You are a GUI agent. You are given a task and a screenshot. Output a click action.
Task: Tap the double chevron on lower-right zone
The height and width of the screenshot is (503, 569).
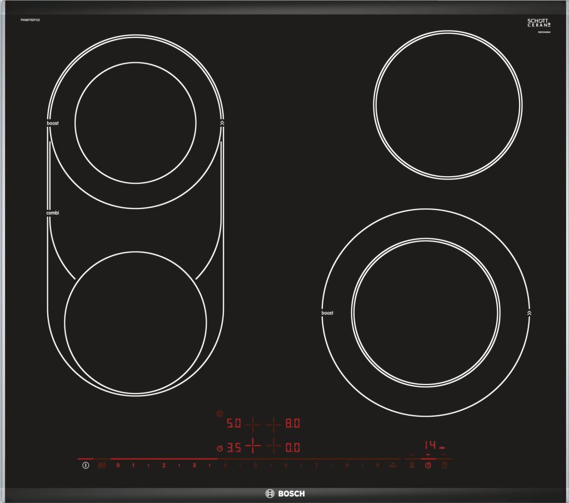[530, 313]
